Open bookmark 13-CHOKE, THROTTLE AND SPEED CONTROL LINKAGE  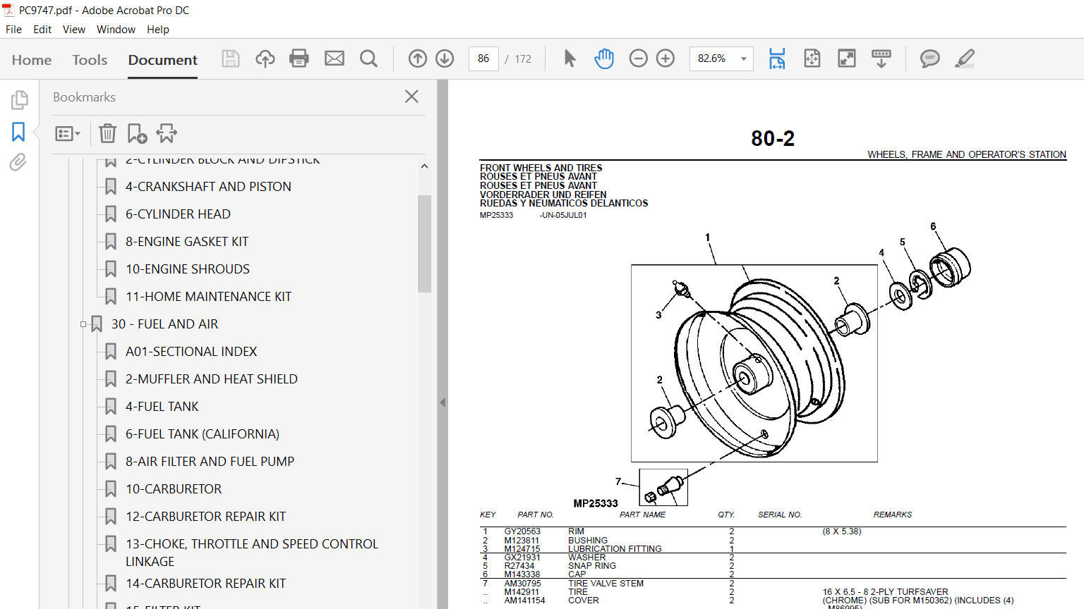pos(252,553)
